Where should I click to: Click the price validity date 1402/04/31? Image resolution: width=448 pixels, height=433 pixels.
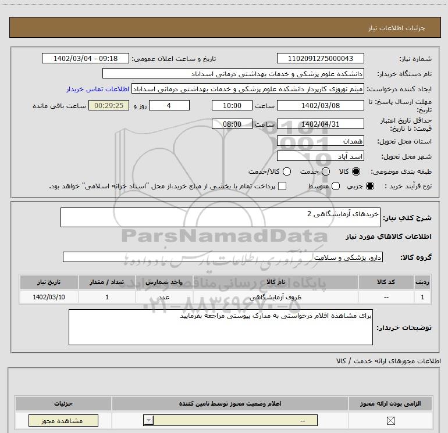point(320,124)
